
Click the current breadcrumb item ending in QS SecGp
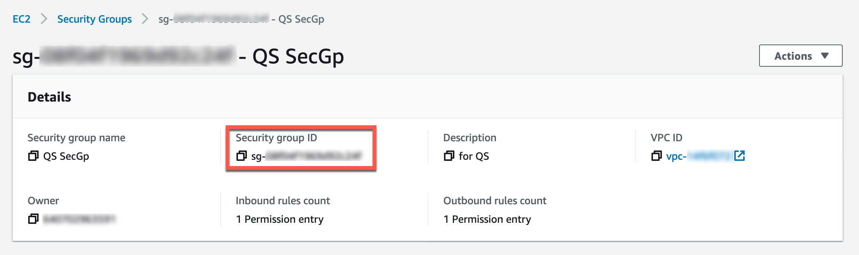241,19
